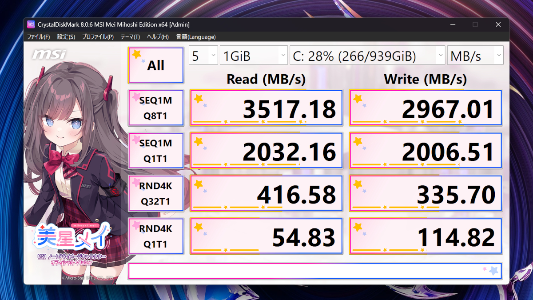Click the CrystalDiskMark title bar app icon
Image resolution: width=533 pixels, height=300 pixels.
click(31, 24)
